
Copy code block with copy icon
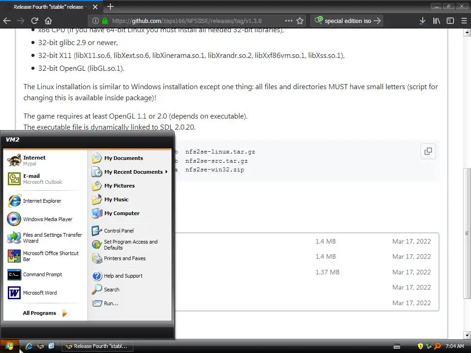(x=428, y=151)
